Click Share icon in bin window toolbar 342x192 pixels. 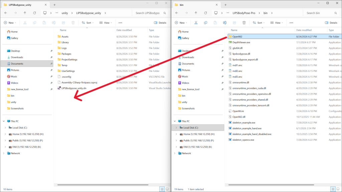(234, 23)
